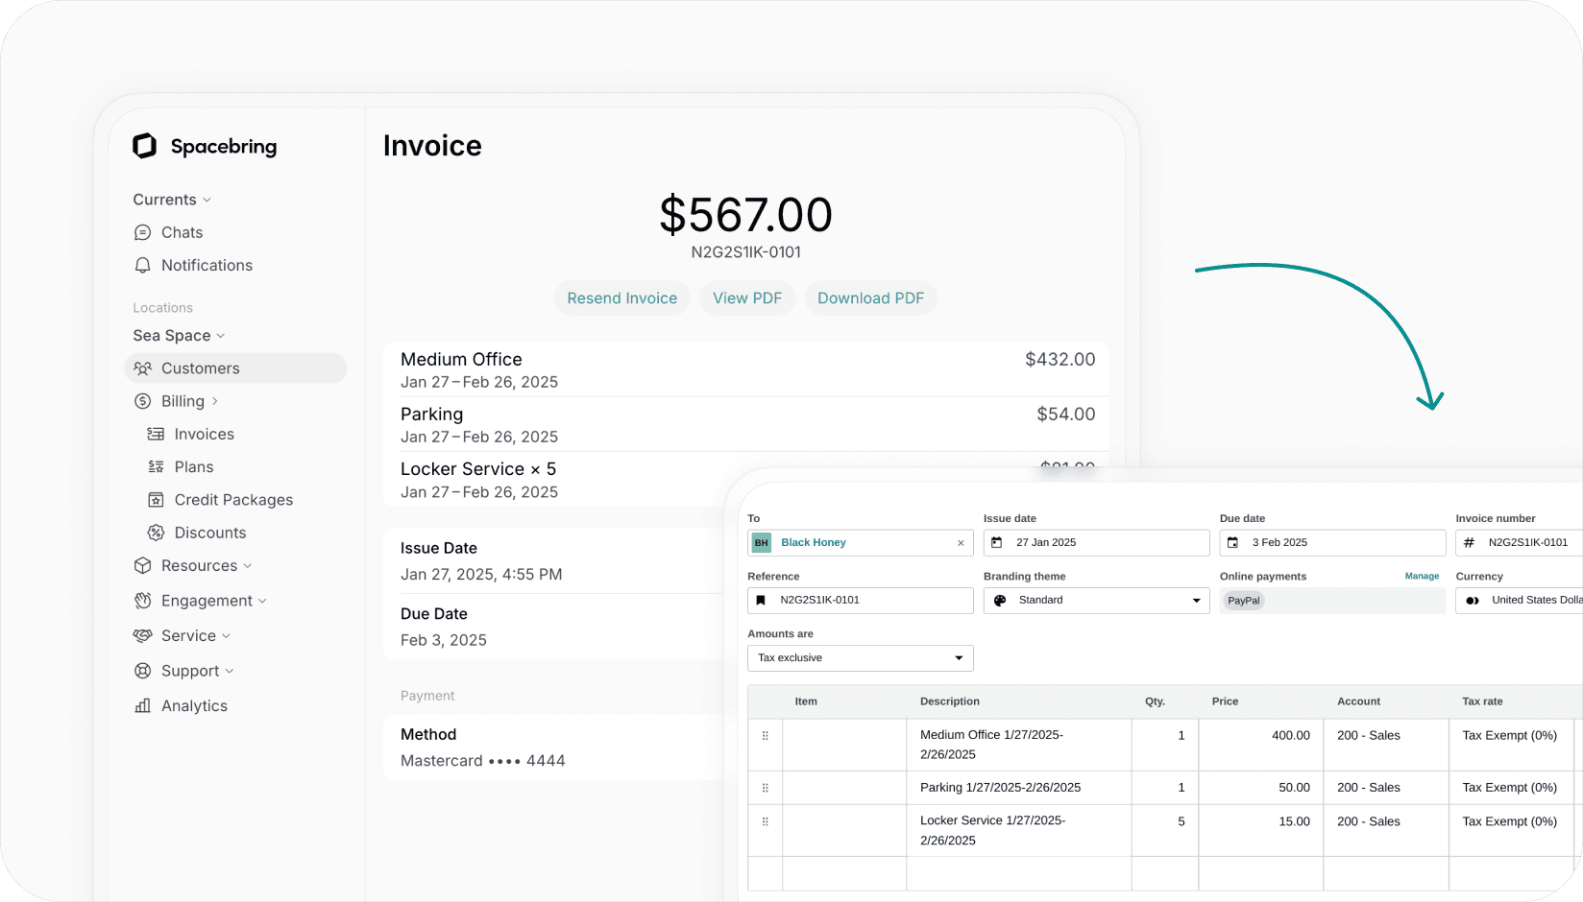1583x902 pixels.
Task: Click the Due date calendar icon
Action: pyautogui.click(x=1233, y=543)
